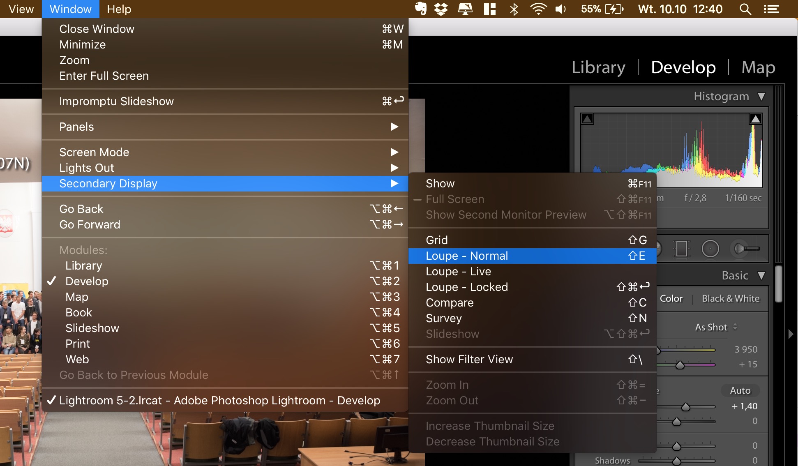Select Black & White treatment
798x466 pixels.
(731, 298)
